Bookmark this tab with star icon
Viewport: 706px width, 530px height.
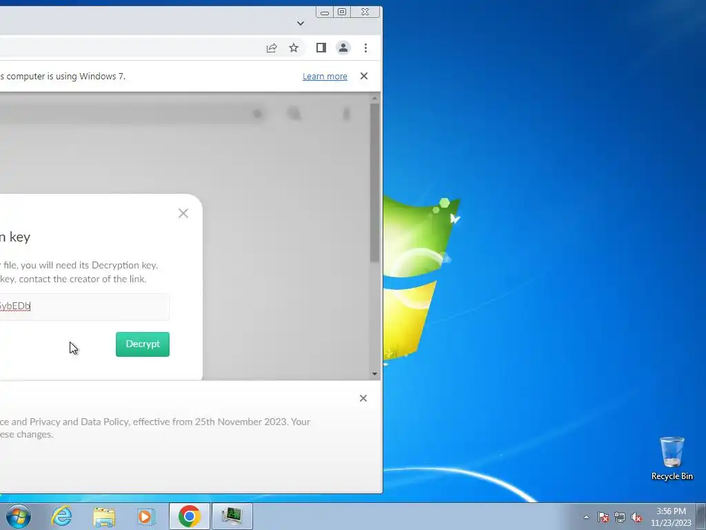pyautogui.click(x=294, y=48)
